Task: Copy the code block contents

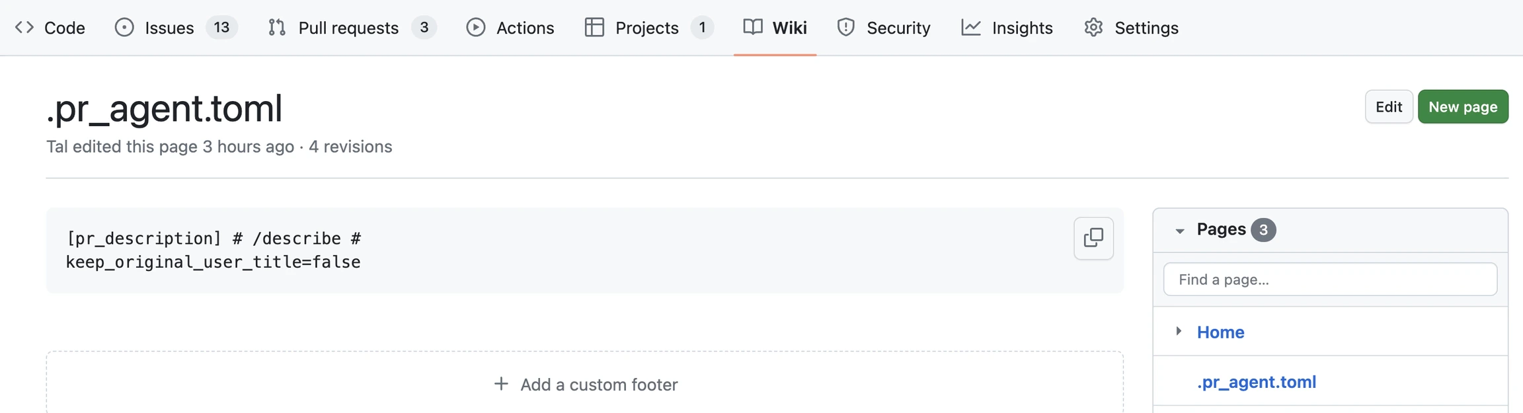Action: click(1093, 238)
